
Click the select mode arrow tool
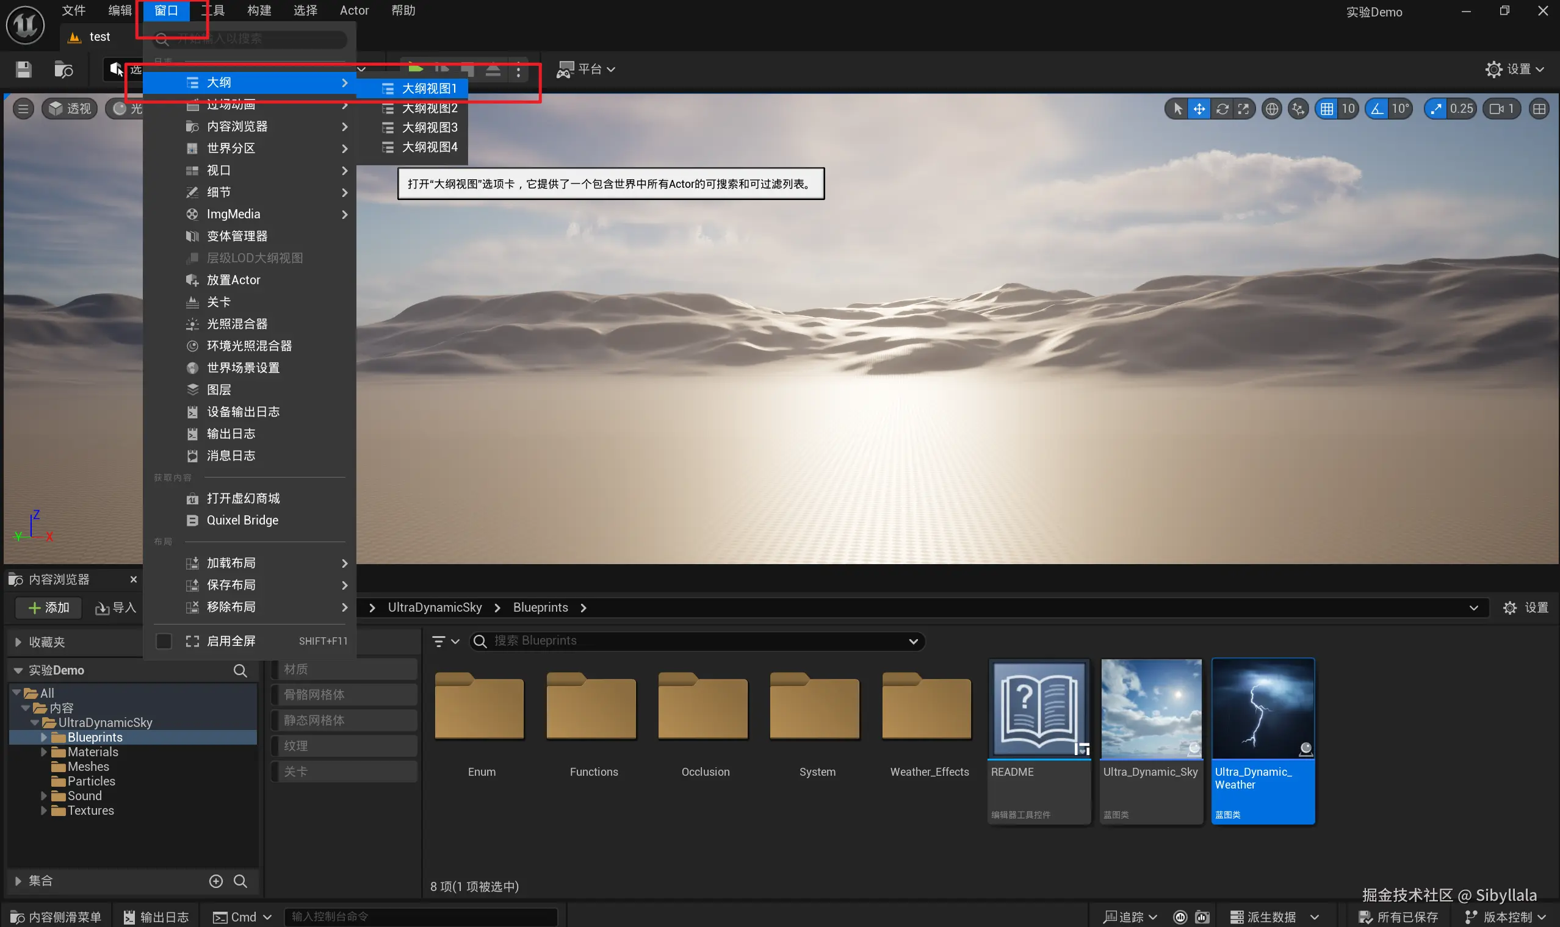tap(1177, 109)
